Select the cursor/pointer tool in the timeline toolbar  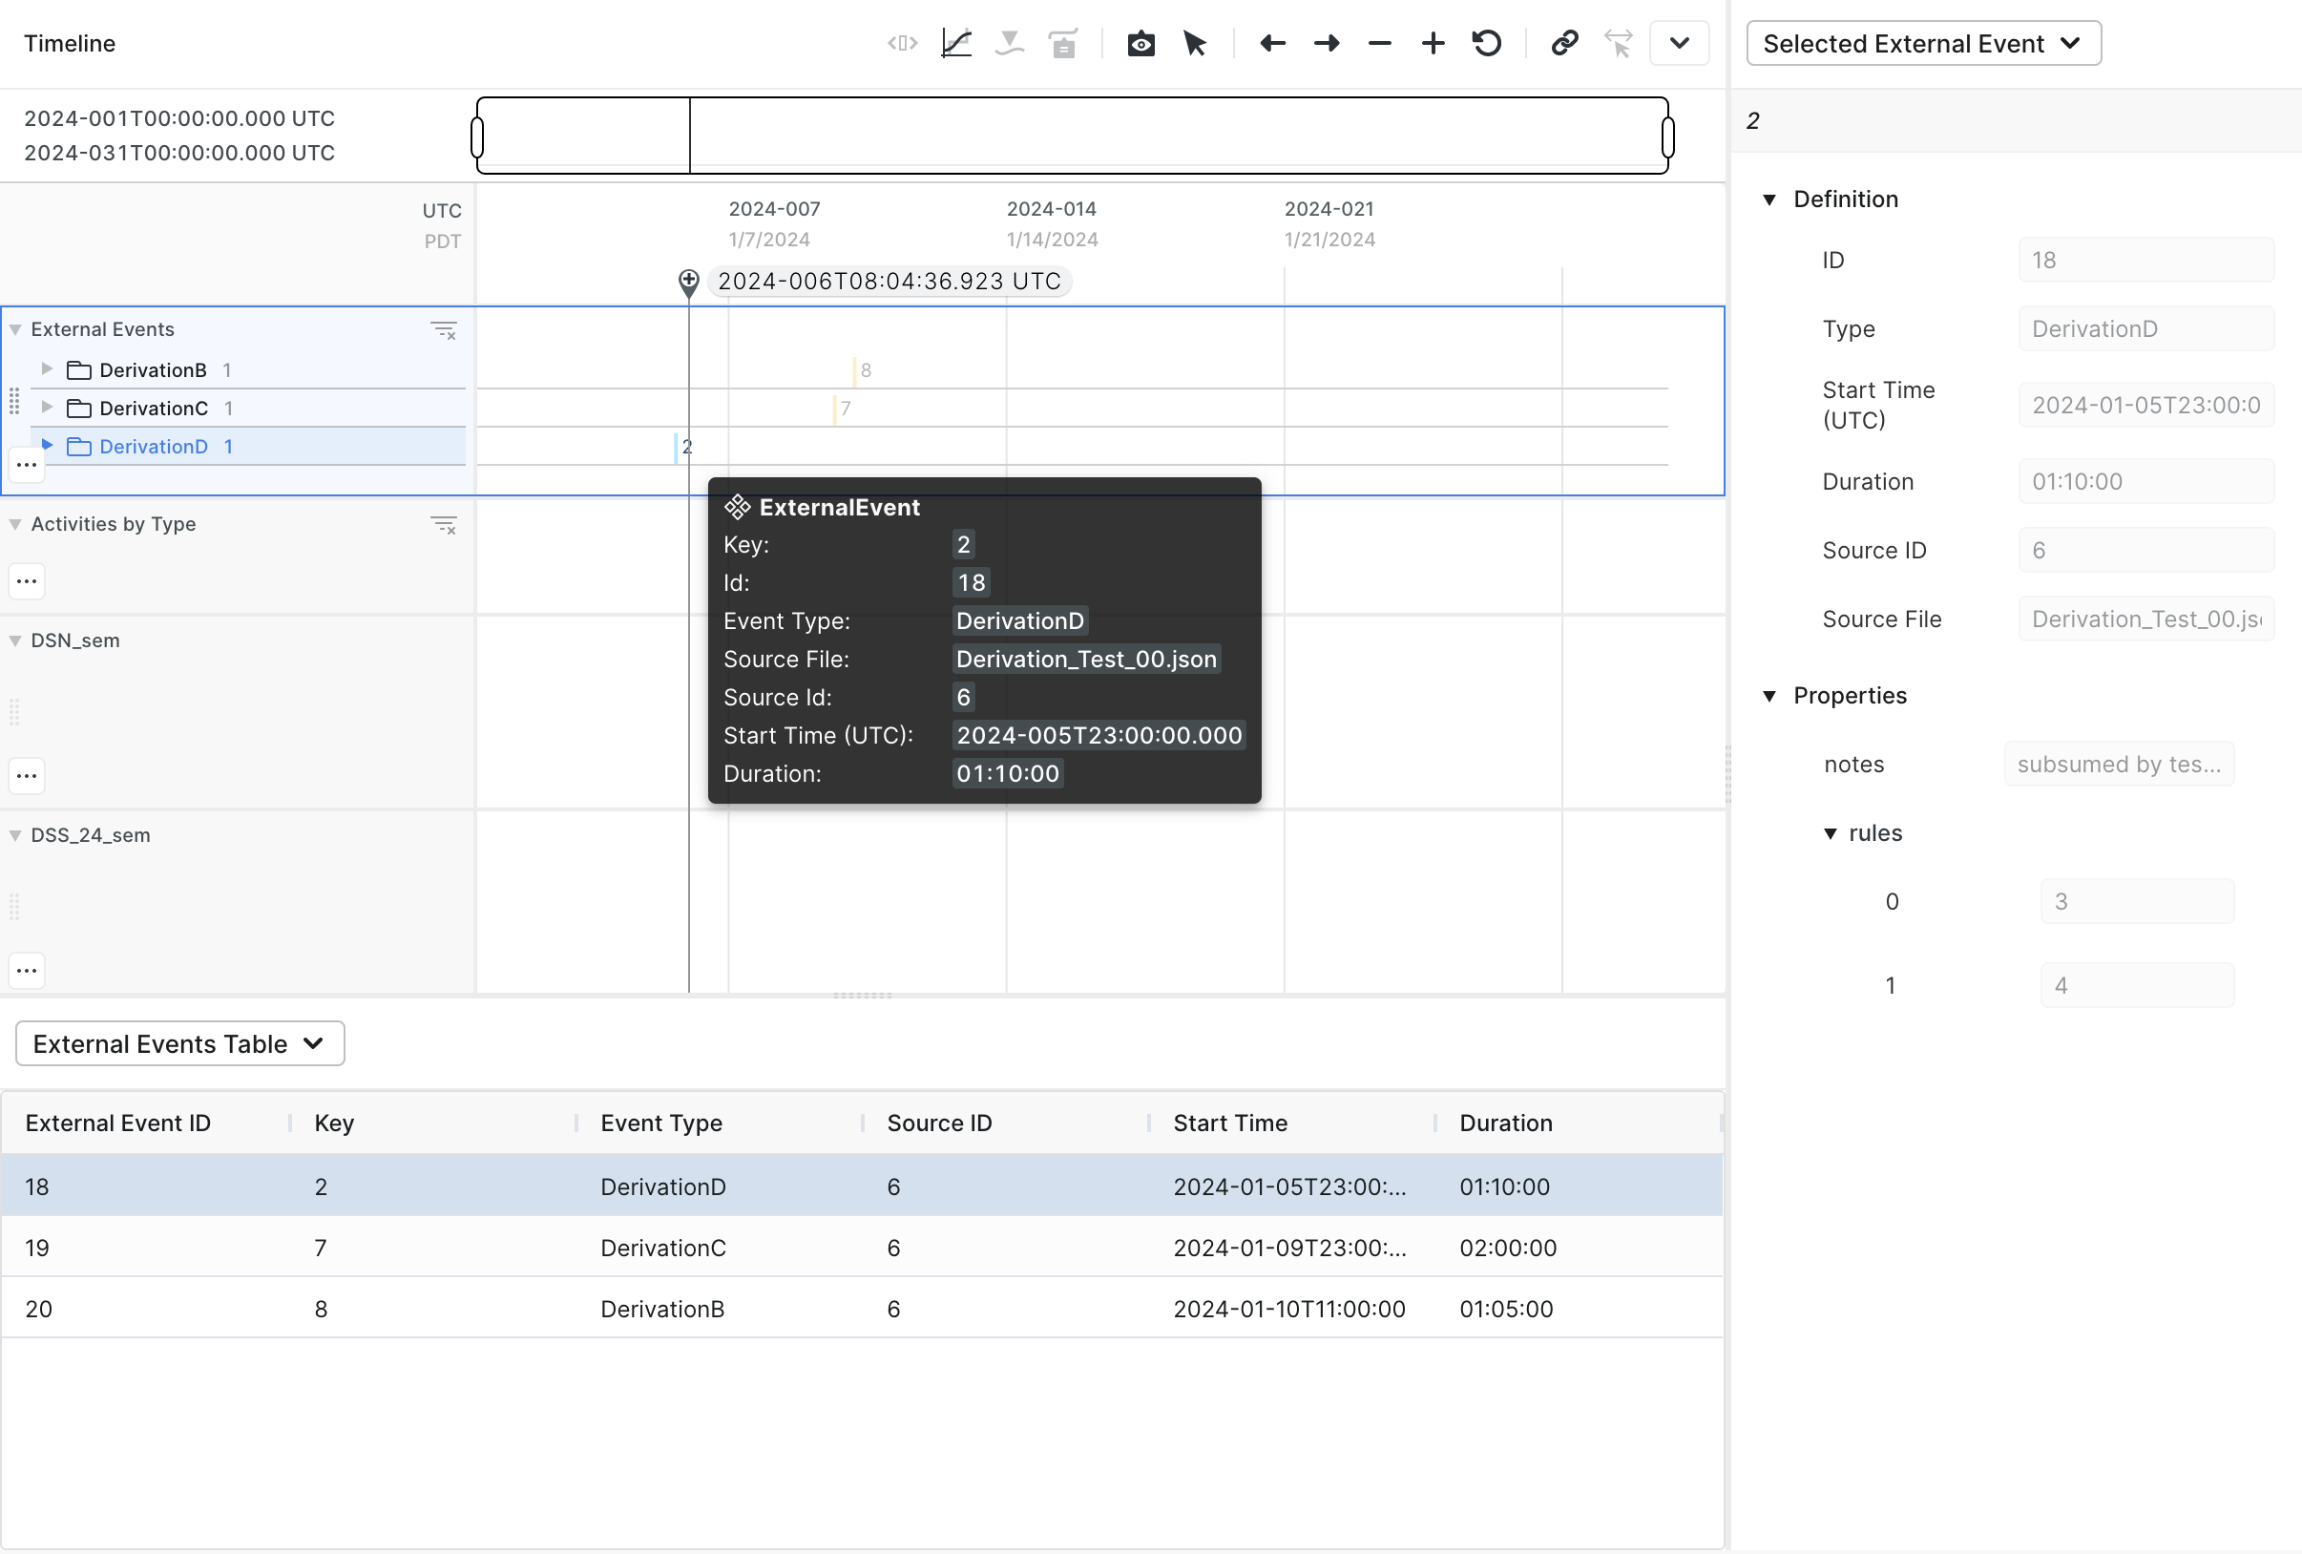pos(1196,43)
